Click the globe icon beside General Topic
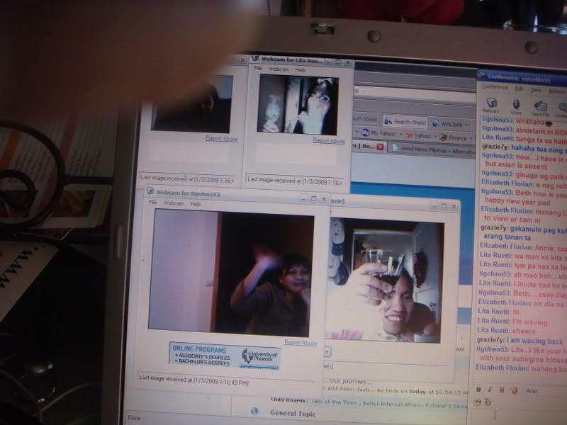Viewport: 567px width, 425px height. 254,412
